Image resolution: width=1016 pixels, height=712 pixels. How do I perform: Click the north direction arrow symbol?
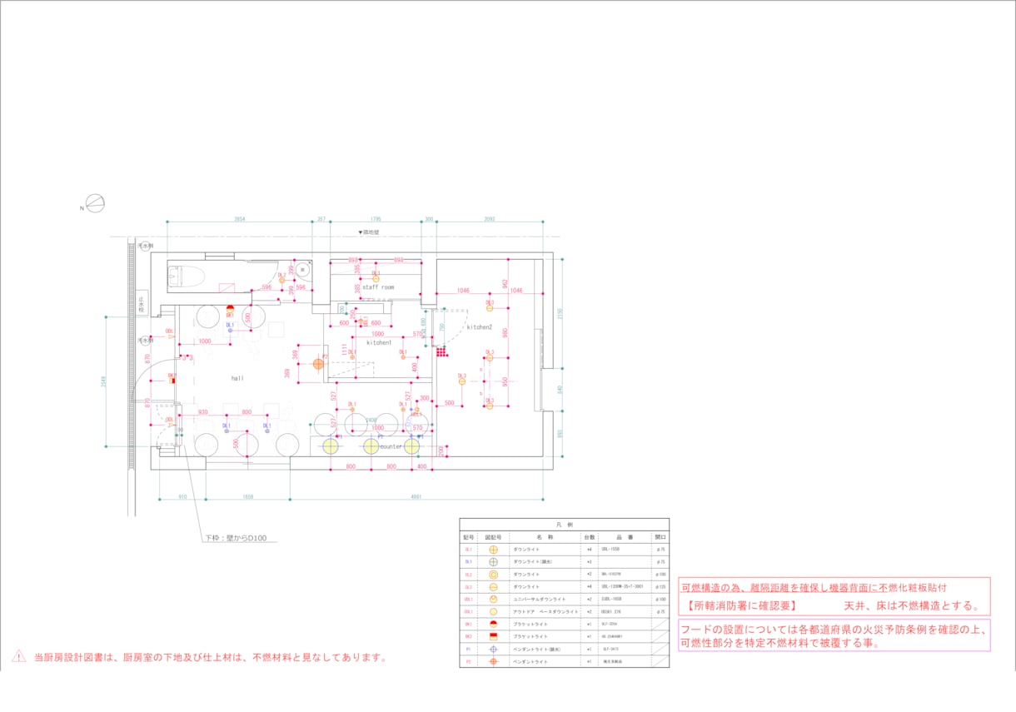coord(95,203)
